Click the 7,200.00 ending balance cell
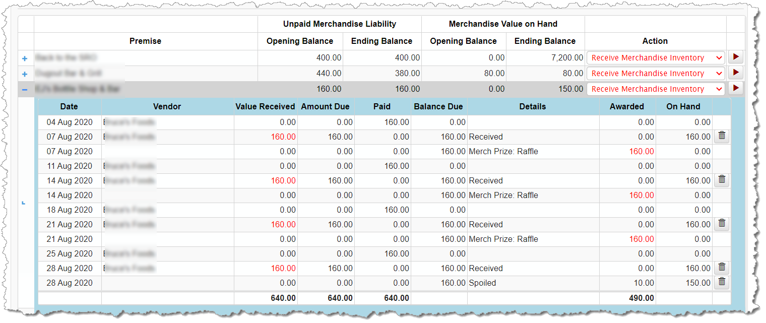 (545, 58)
